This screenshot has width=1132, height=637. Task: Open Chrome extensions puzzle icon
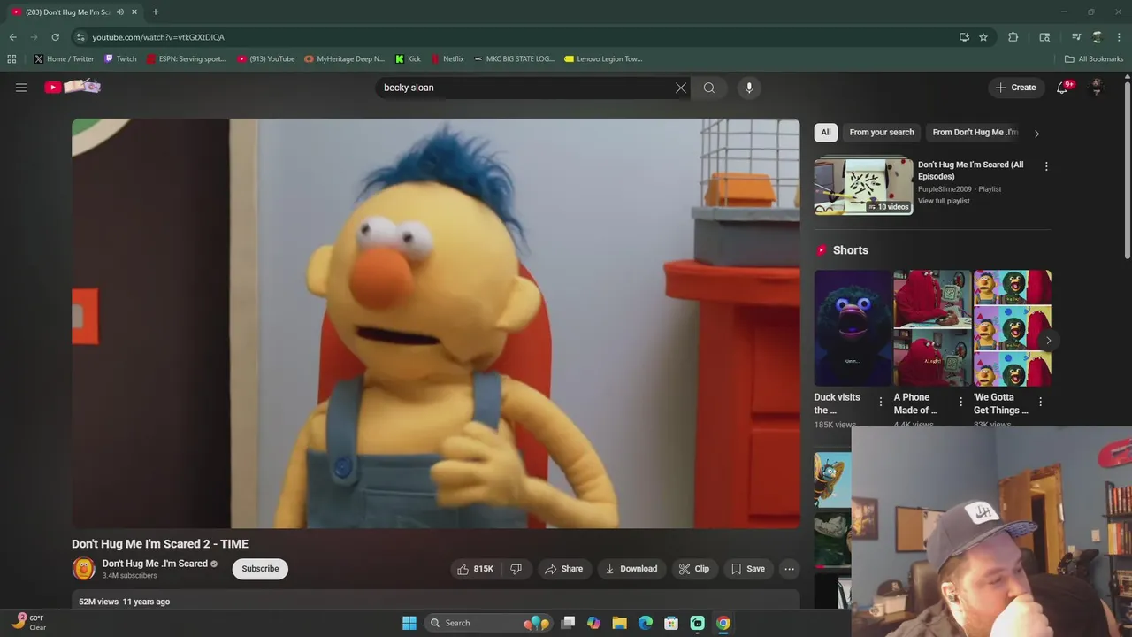click(1013, 37)
